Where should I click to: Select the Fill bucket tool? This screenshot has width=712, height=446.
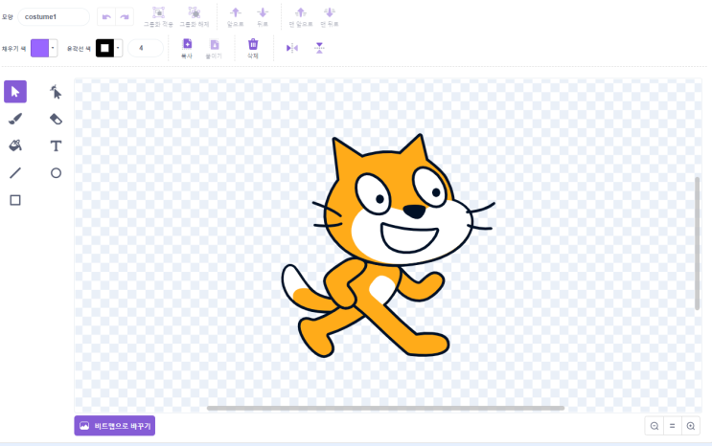tap(15, 145)
